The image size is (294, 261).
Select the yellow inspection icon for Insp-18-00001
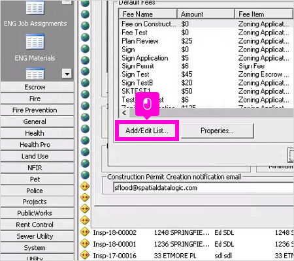[x=85, y=243]
